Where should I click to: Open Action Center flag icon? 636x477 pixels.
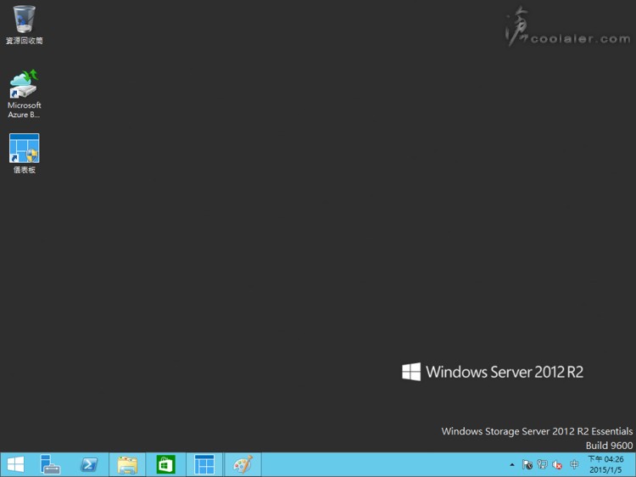pos(527,464)
